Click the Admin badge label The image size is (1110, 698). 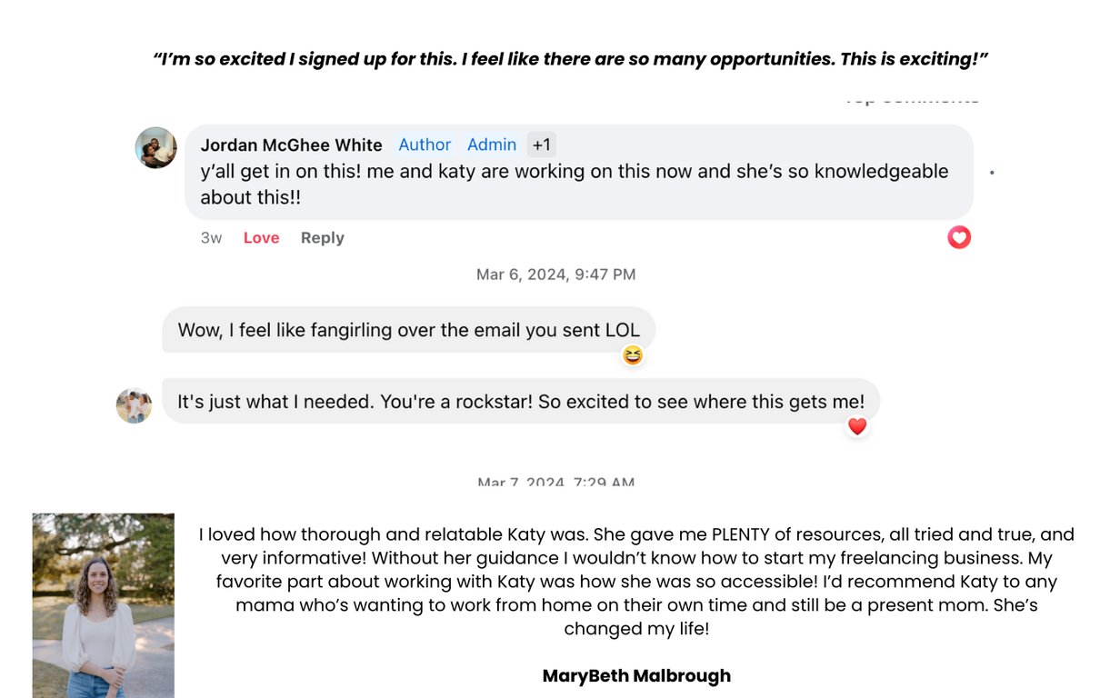click(x=492, y=145)
